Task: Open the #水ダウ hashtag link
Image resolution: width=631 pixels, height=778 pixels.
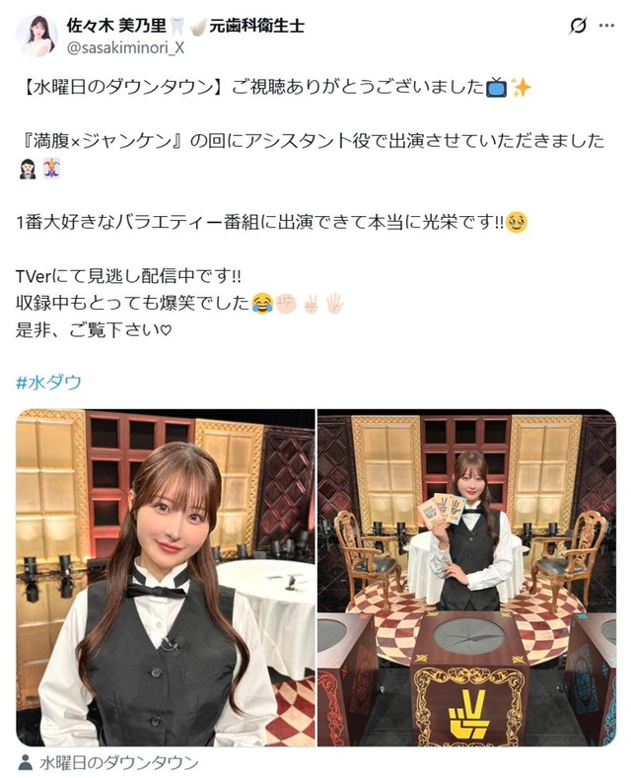Action: (48, 383)
